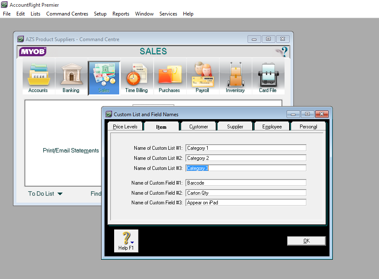This screenshot has width=379, height=279.
Task: Open the Lists menu
Action: [35, 14]
